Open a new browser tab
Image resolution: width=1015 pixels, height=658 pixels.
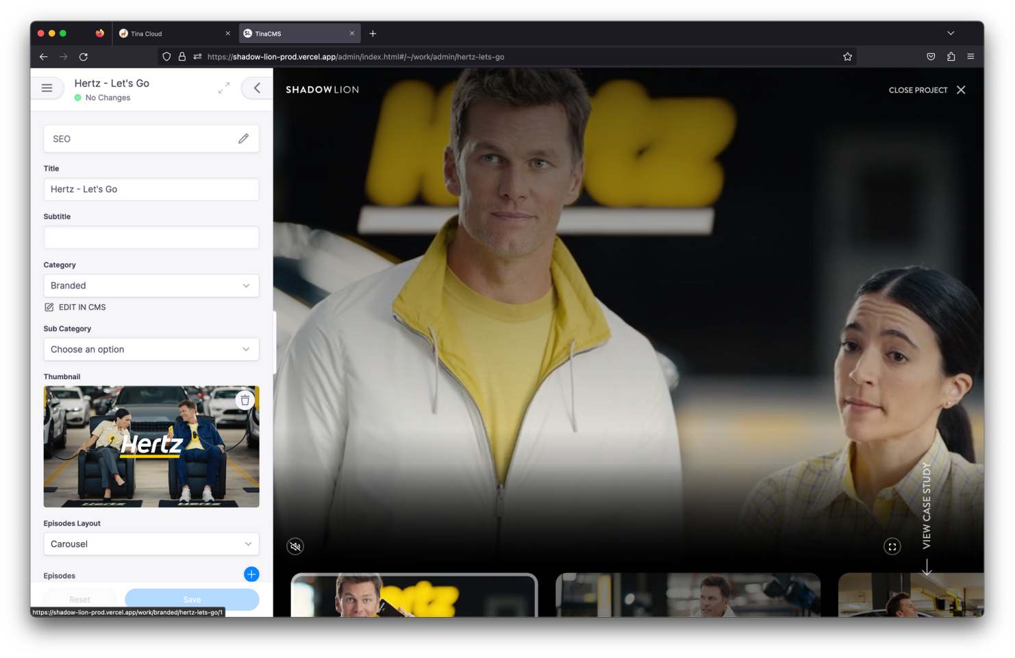373,34
